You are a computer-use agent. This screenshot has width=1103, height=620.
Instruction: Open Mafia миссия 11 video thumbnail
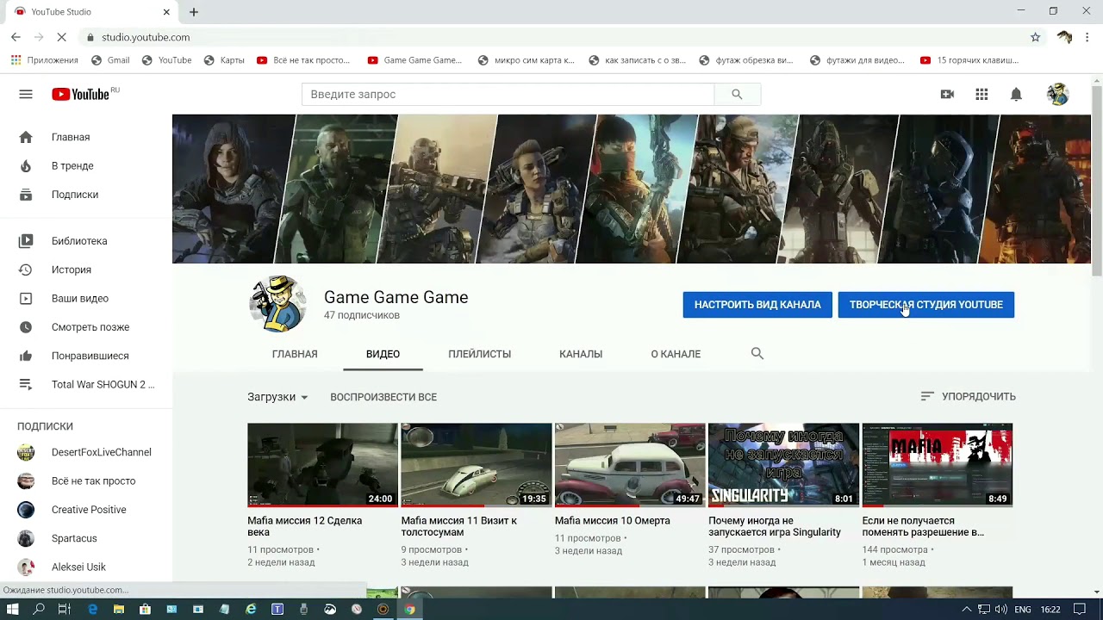coord(477,464)
